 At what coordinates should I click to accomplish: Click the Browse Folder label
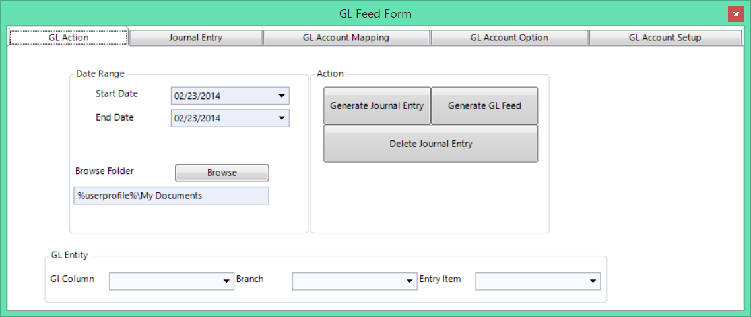click(x=104, y=171)
